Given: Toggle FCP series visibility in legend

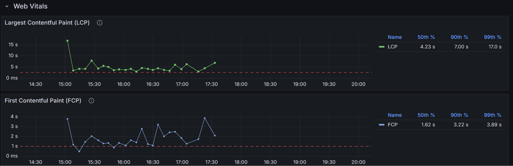Looking at the screenshot, I should click(393, 125).
